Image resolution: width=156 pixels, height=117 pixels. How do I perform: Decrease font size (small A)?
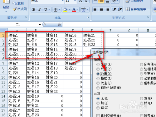(x=86, y=1)
